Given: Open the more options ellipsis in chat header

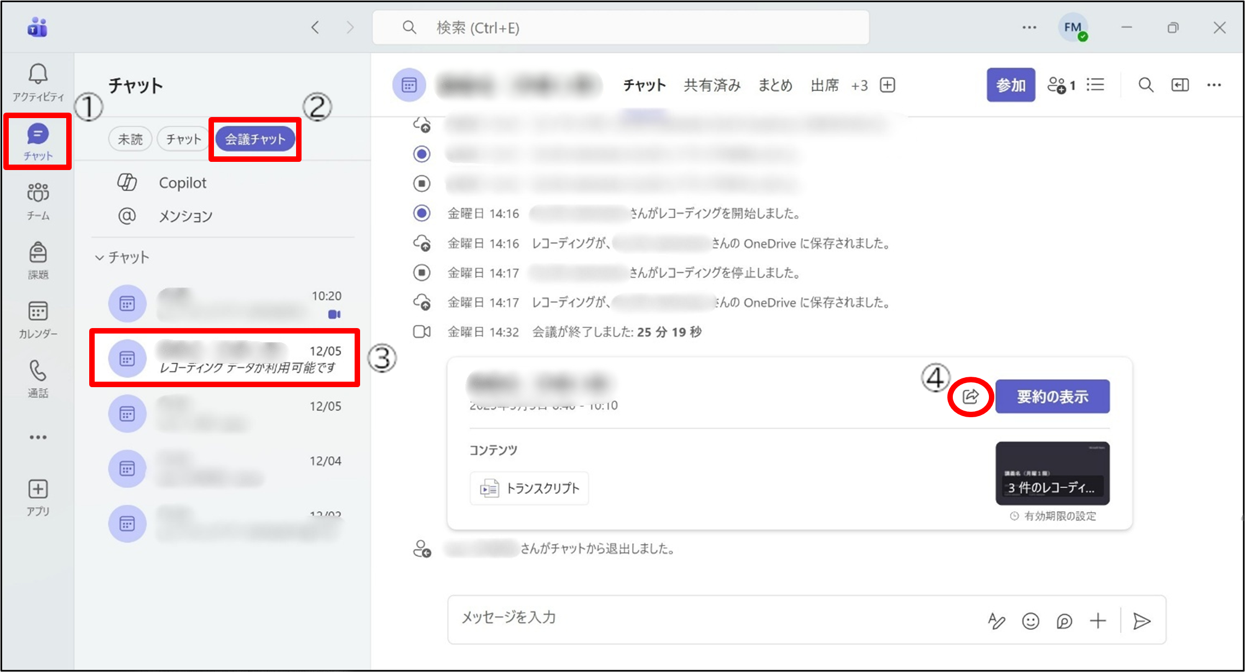Looking at the screenshot, I should point(1214,85).
